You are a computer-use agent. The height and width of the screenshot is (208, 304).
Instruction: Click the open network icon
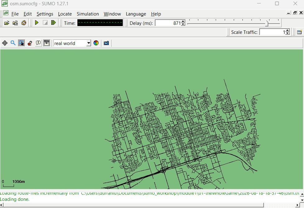[15, 23]
